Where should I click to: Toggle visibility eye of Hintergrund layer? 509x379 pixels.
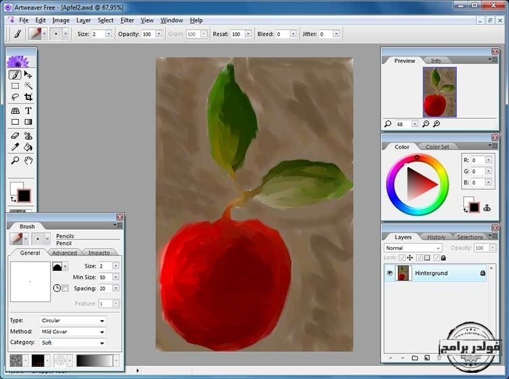[389, 273]
